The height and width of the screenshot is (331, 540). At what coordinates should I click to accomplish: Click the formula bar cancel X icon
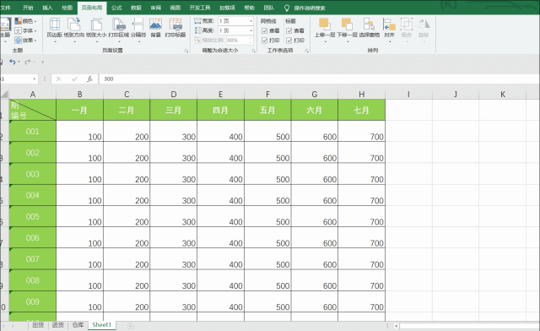(x=59, y=79)
